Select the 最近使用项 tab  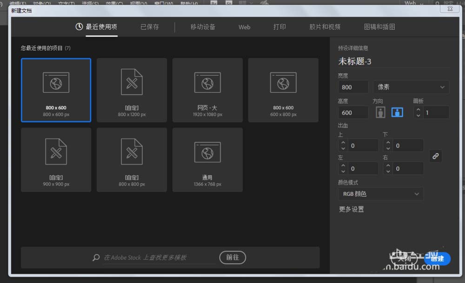tap(101, 27)
